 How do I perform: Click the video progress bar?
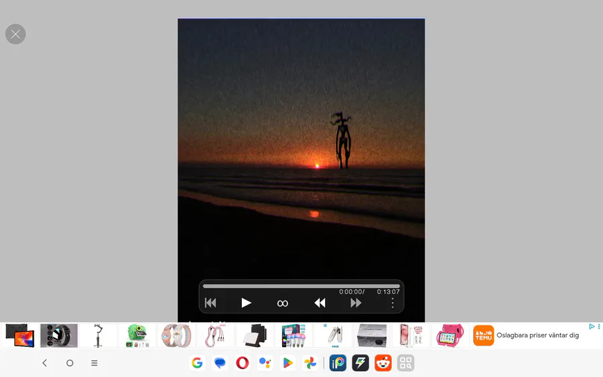pyautogui.click(x=301, y=286)
